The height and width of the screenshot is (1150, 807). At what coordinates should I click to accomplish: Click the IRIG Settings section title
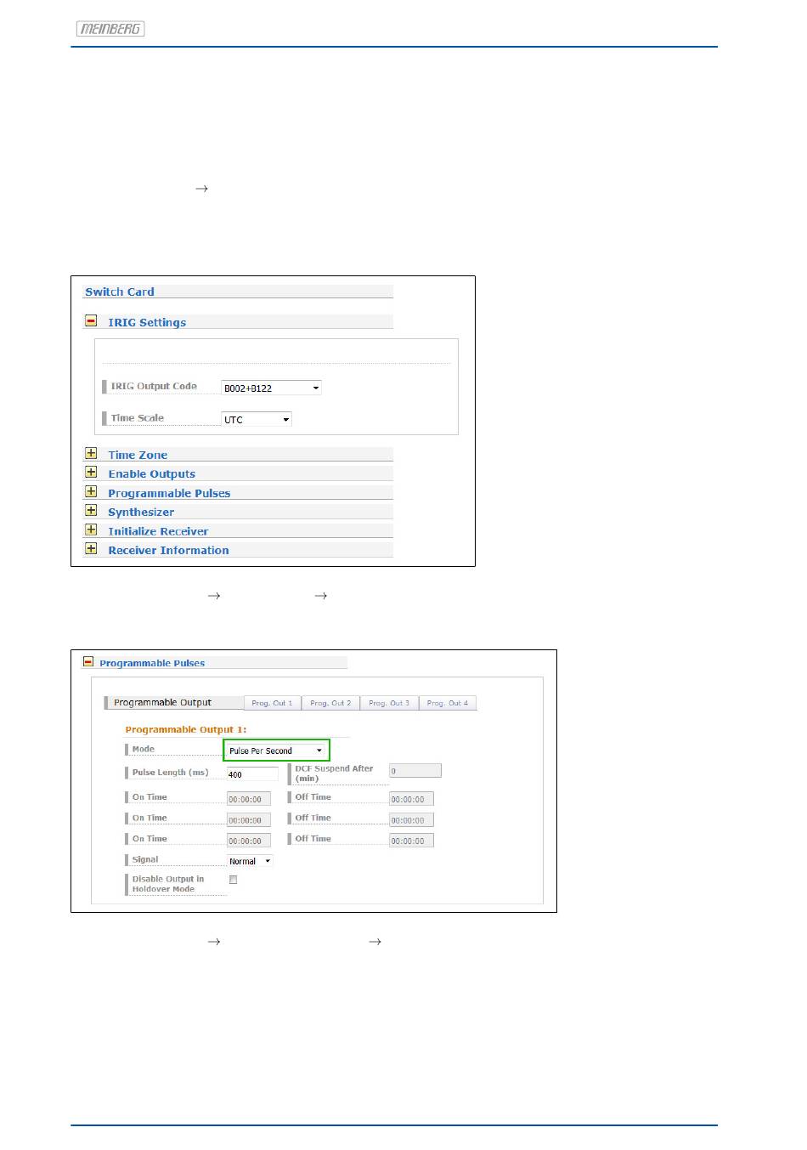pyautogui.click(x=147, y=322)
